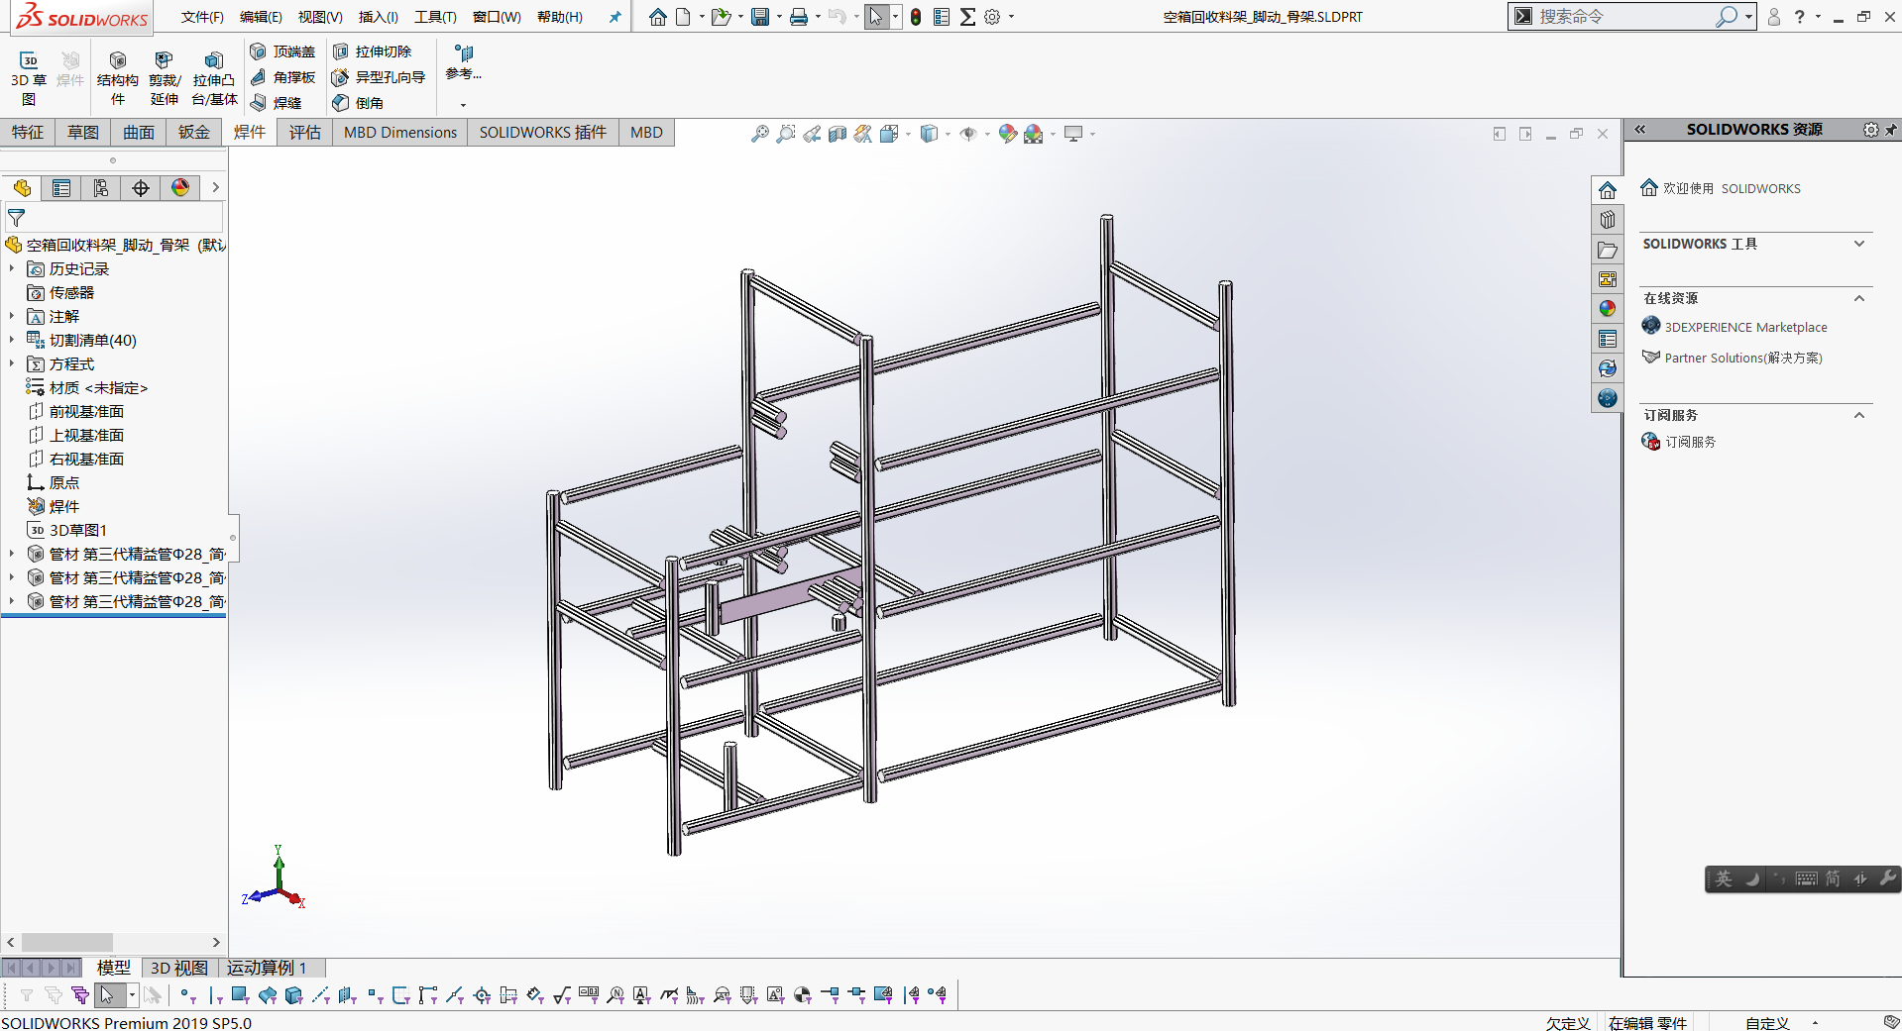Print the current document
This screenshot has width=1902, height=1031.
click(799, 17)
